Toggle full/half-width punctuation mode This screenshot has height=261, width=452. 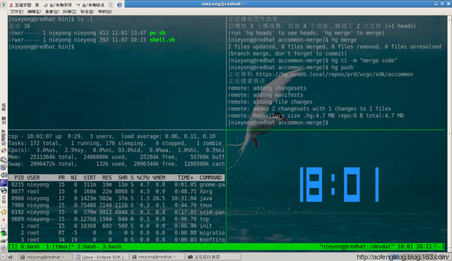pos(90,5)
